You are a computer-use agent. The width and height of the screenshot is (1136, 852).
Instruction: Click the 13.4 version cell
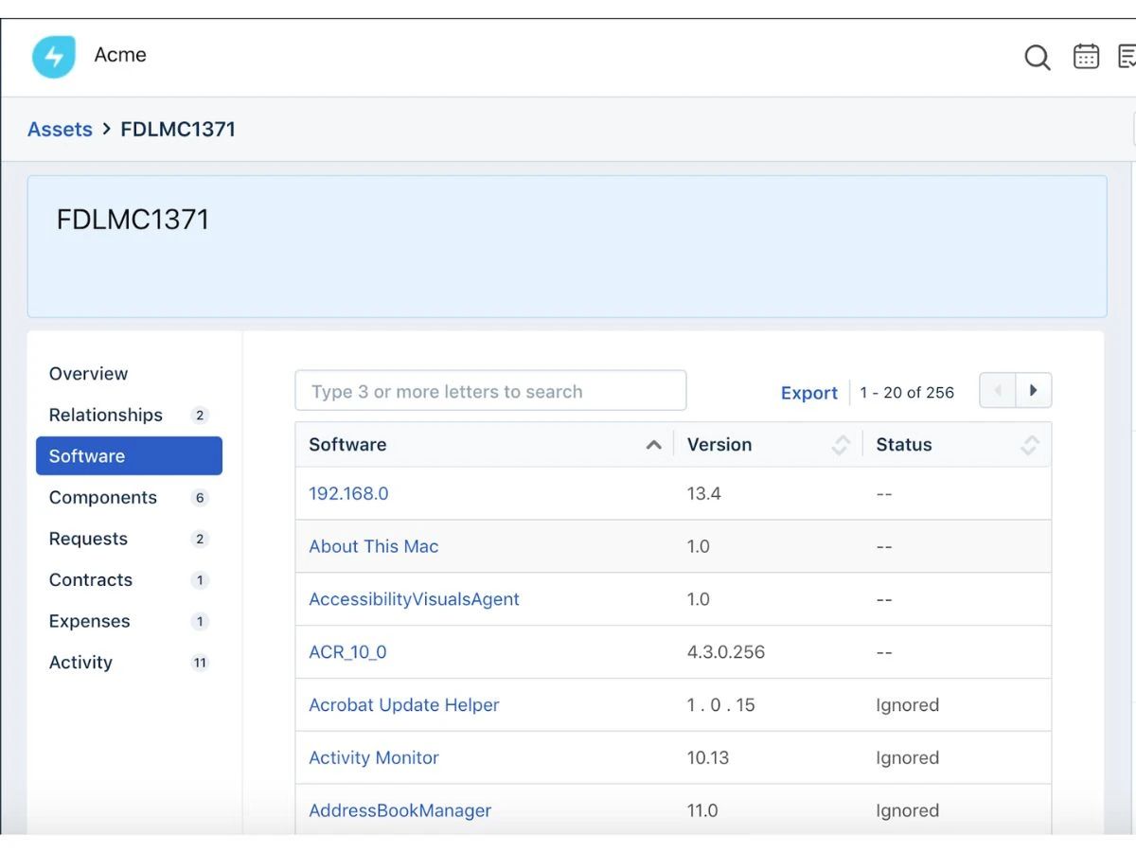click(x=704, y=493)
